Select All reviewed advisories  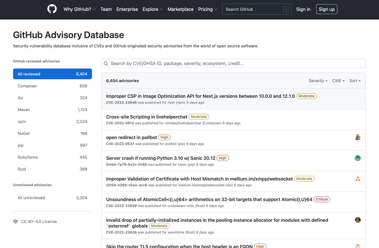tap(52, 74)
